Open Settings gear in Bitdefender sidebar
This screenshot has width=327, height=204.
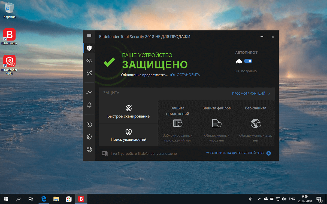pos(89,137)
